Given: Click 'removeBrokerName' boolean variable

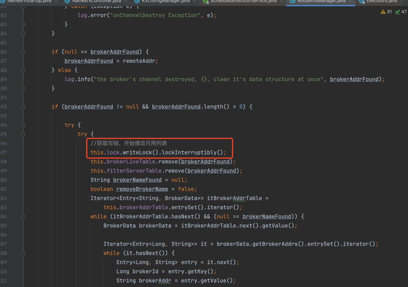Looking at the screenshot, I should click(x=142, y=189).
